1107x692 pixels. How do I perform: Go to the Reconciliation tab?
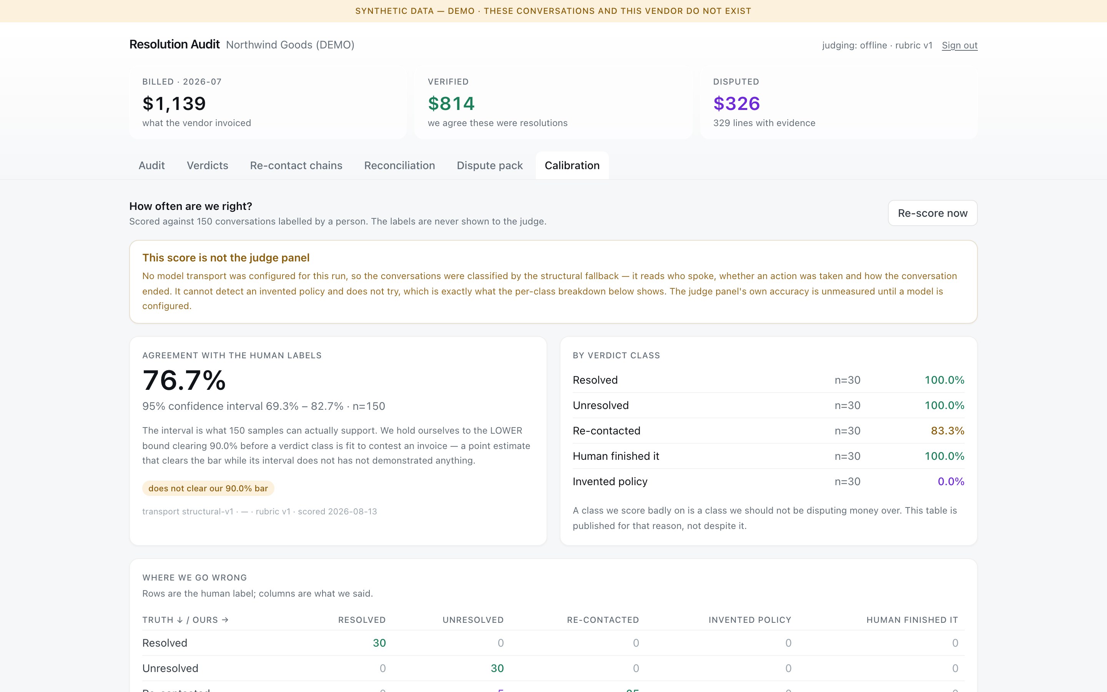[x=399, y=165]
